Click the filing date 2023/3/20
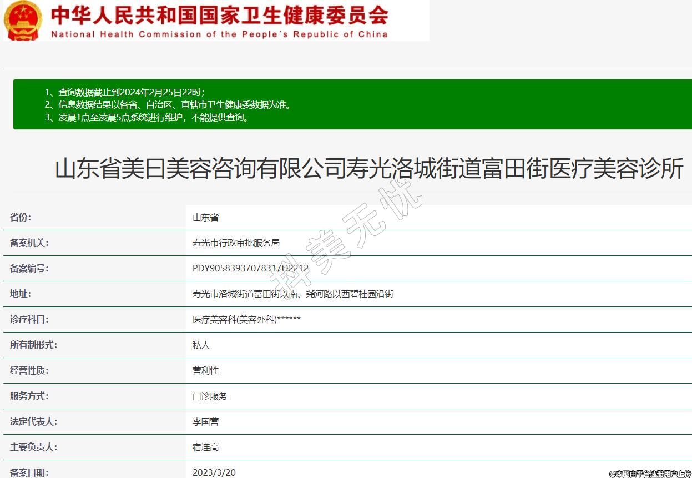 (x=214, y=472)
